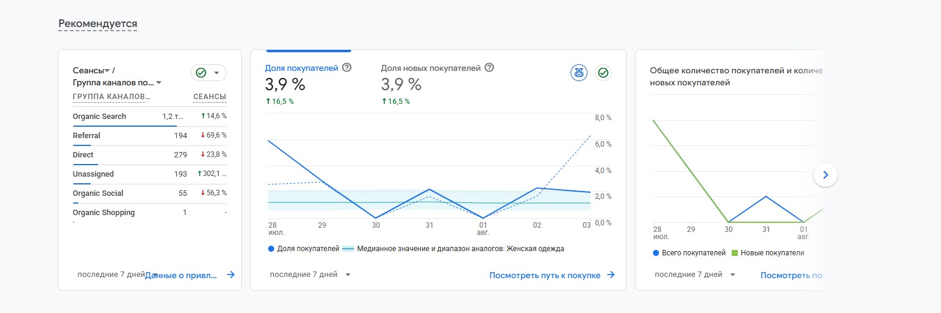Click the 279 sessions value for Direct
Viewport: 941px width, 313px height.
pos(180,155)
